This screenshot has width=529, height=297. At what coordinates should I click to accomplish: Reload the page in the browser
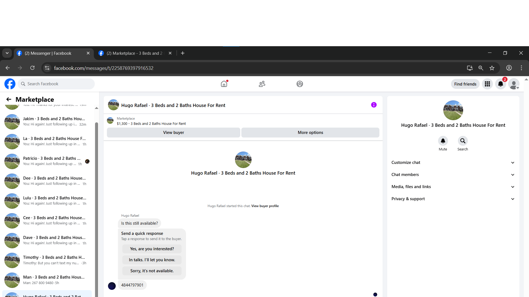[x=33, y=68]
